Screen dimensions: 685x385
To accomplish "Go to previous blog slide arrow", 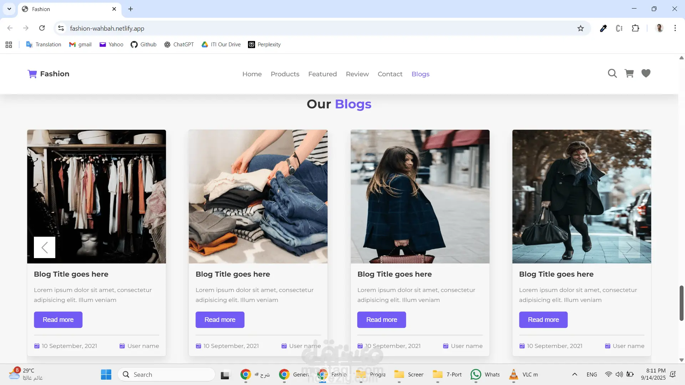I will (45, 247).
